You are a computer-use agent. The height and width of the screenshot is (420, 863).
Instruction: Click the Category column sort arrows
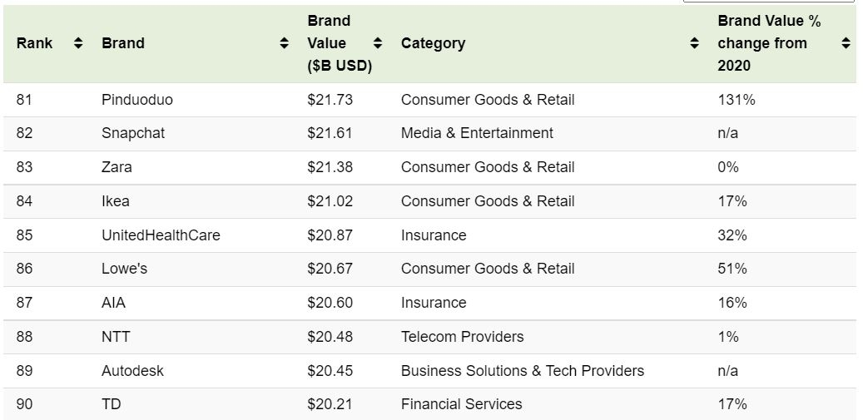coord(695,43)
